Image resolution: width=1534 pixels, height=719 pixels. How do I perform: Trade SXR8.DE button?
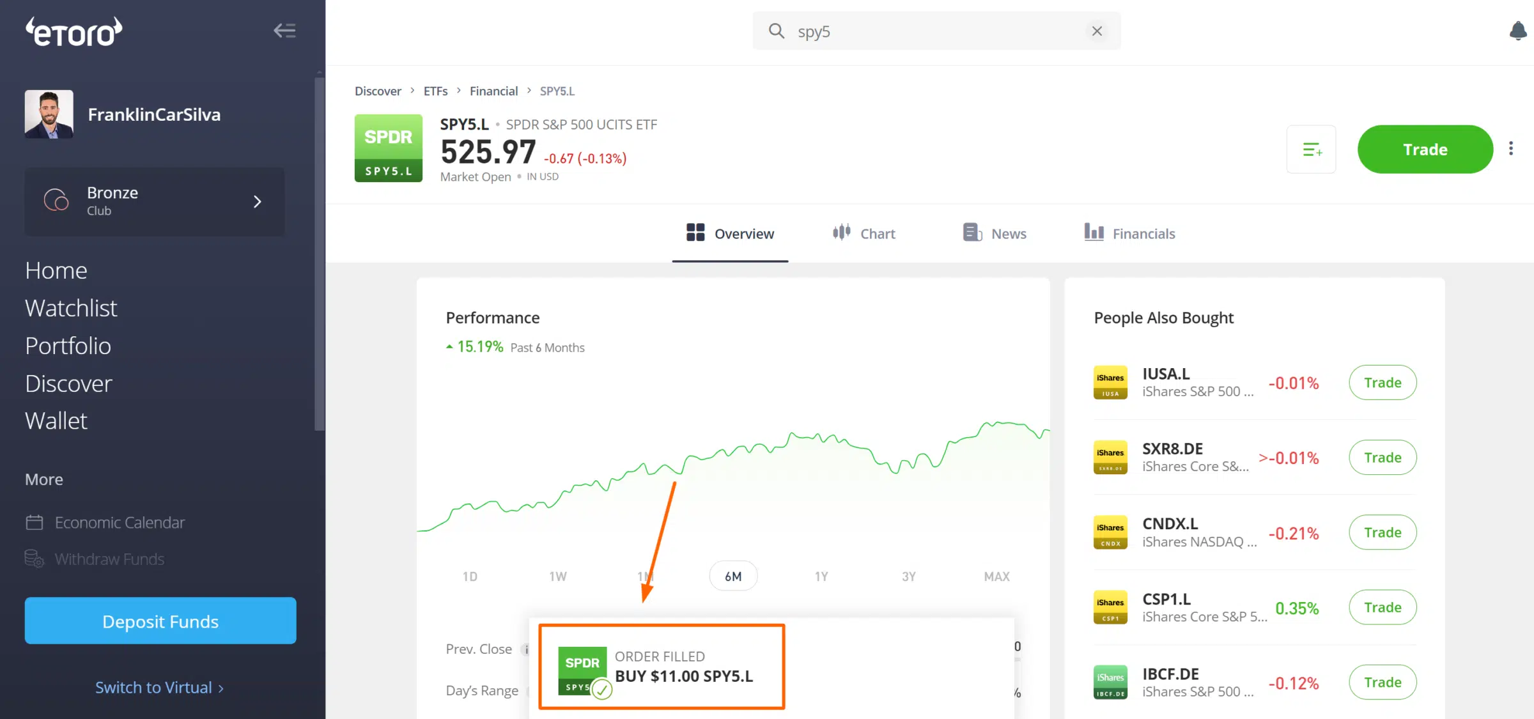tap(1383, 457)
